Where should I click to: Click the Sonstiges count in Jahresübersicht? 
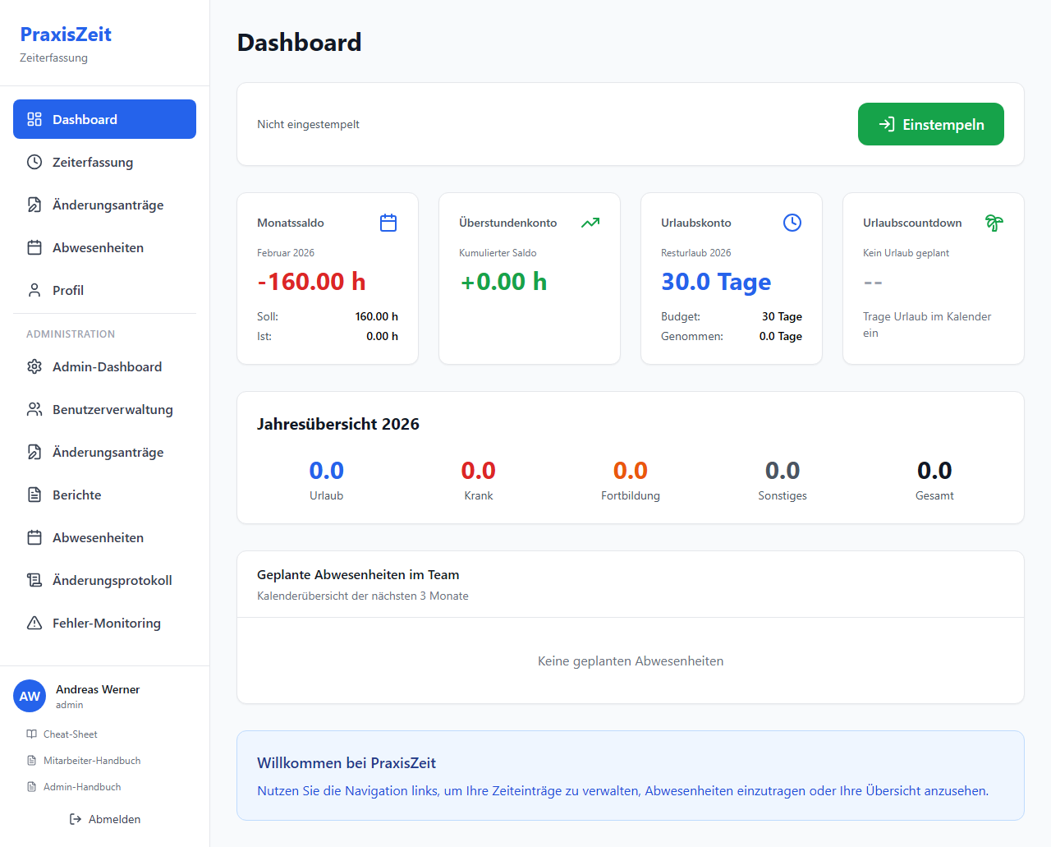click(x=783, y=470)
